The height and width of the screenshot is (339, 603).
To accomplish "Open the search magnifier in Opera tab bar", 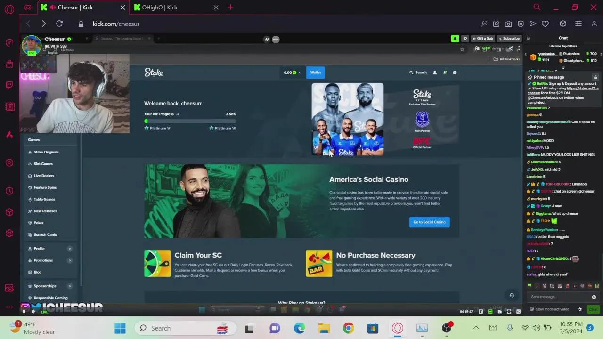I will click(x=537, y=7).
